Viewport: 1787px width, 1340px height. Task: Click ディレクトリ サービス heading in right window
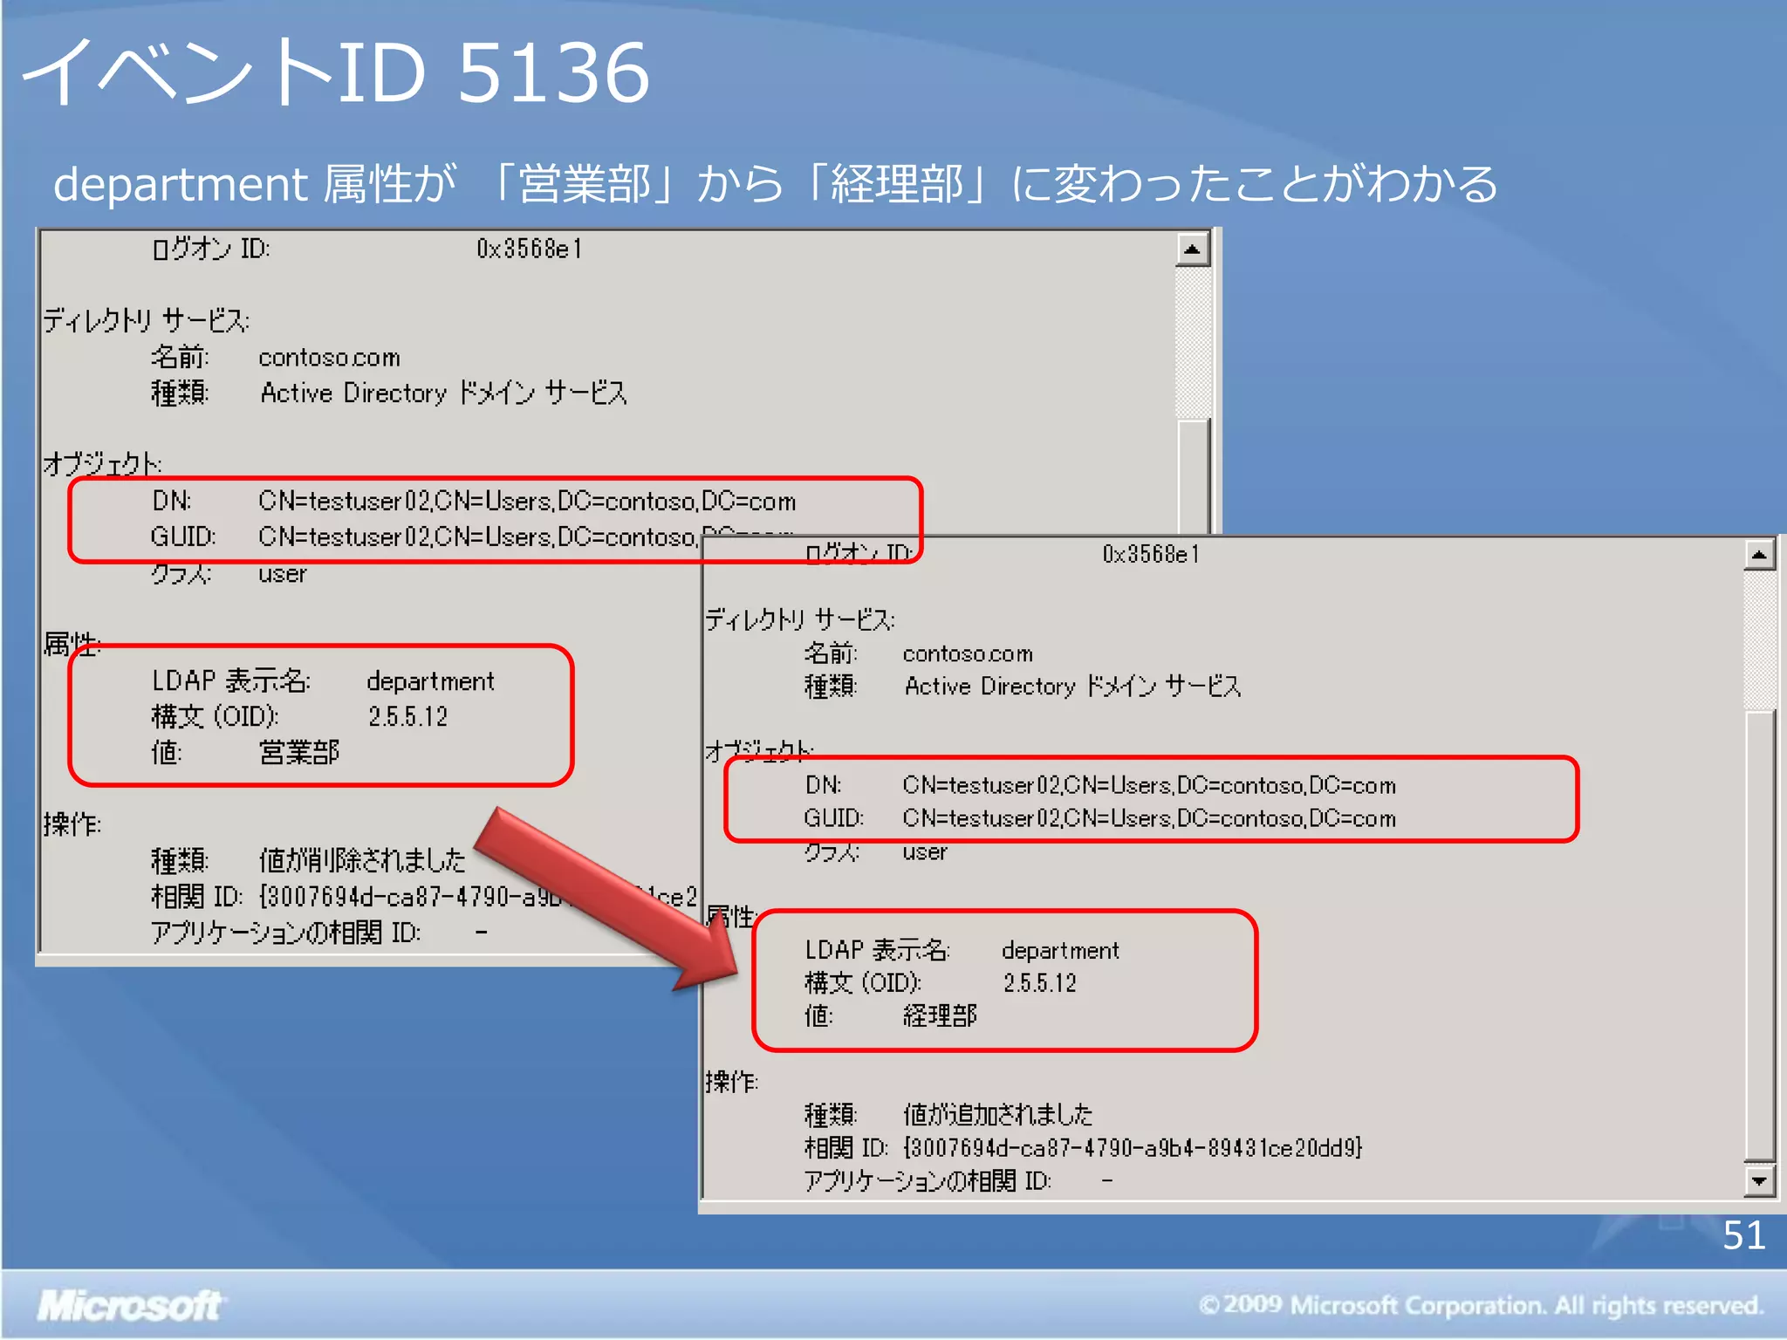(800, 619)
